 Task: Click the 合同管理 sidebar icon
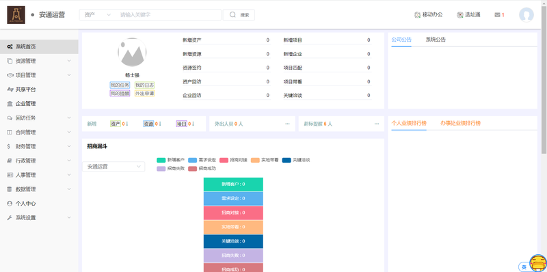pos(10,132)
